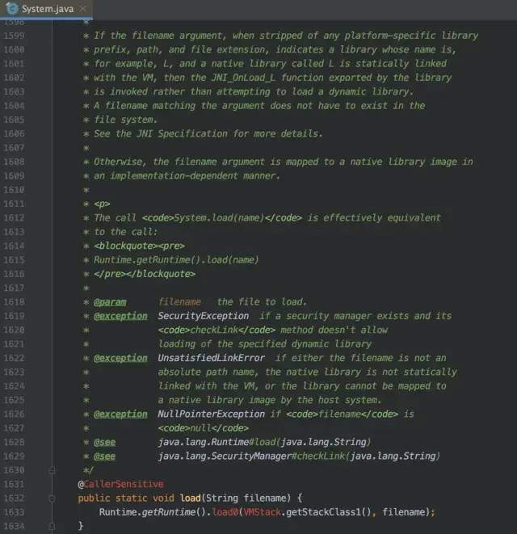Image resolution: width=517 pixels, height=534 pixels.
Task: Click the @exception tag before UnsatisfiedLinkError
Action: [120, 358]
